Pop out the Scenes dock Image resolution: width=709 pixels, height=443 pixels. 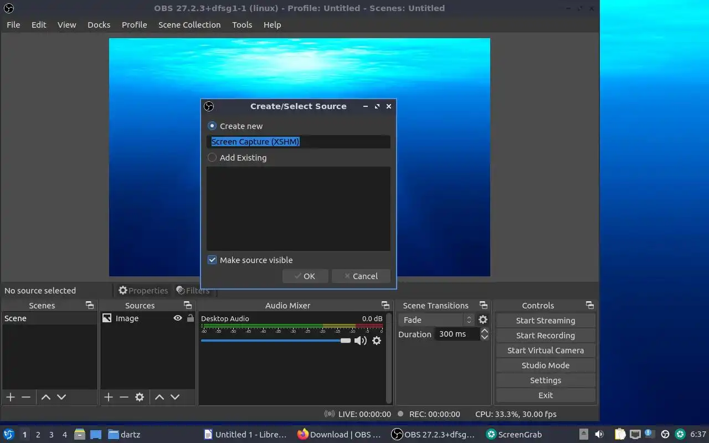tap(90, 305)
